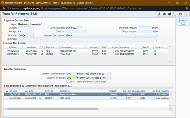Image resolution: width=190 pixels, height=118 pixels.
Task: Click the Comment text area
Action: pos(87,39)
